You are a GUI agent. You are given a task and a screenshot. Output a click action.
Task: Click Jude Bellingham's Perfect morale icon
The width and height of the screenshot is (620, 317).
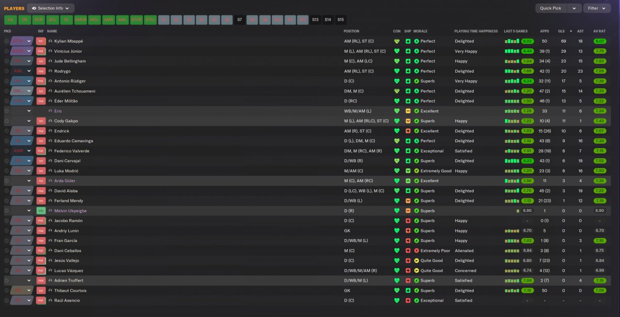pyautogui.click(x=417, y=61)
